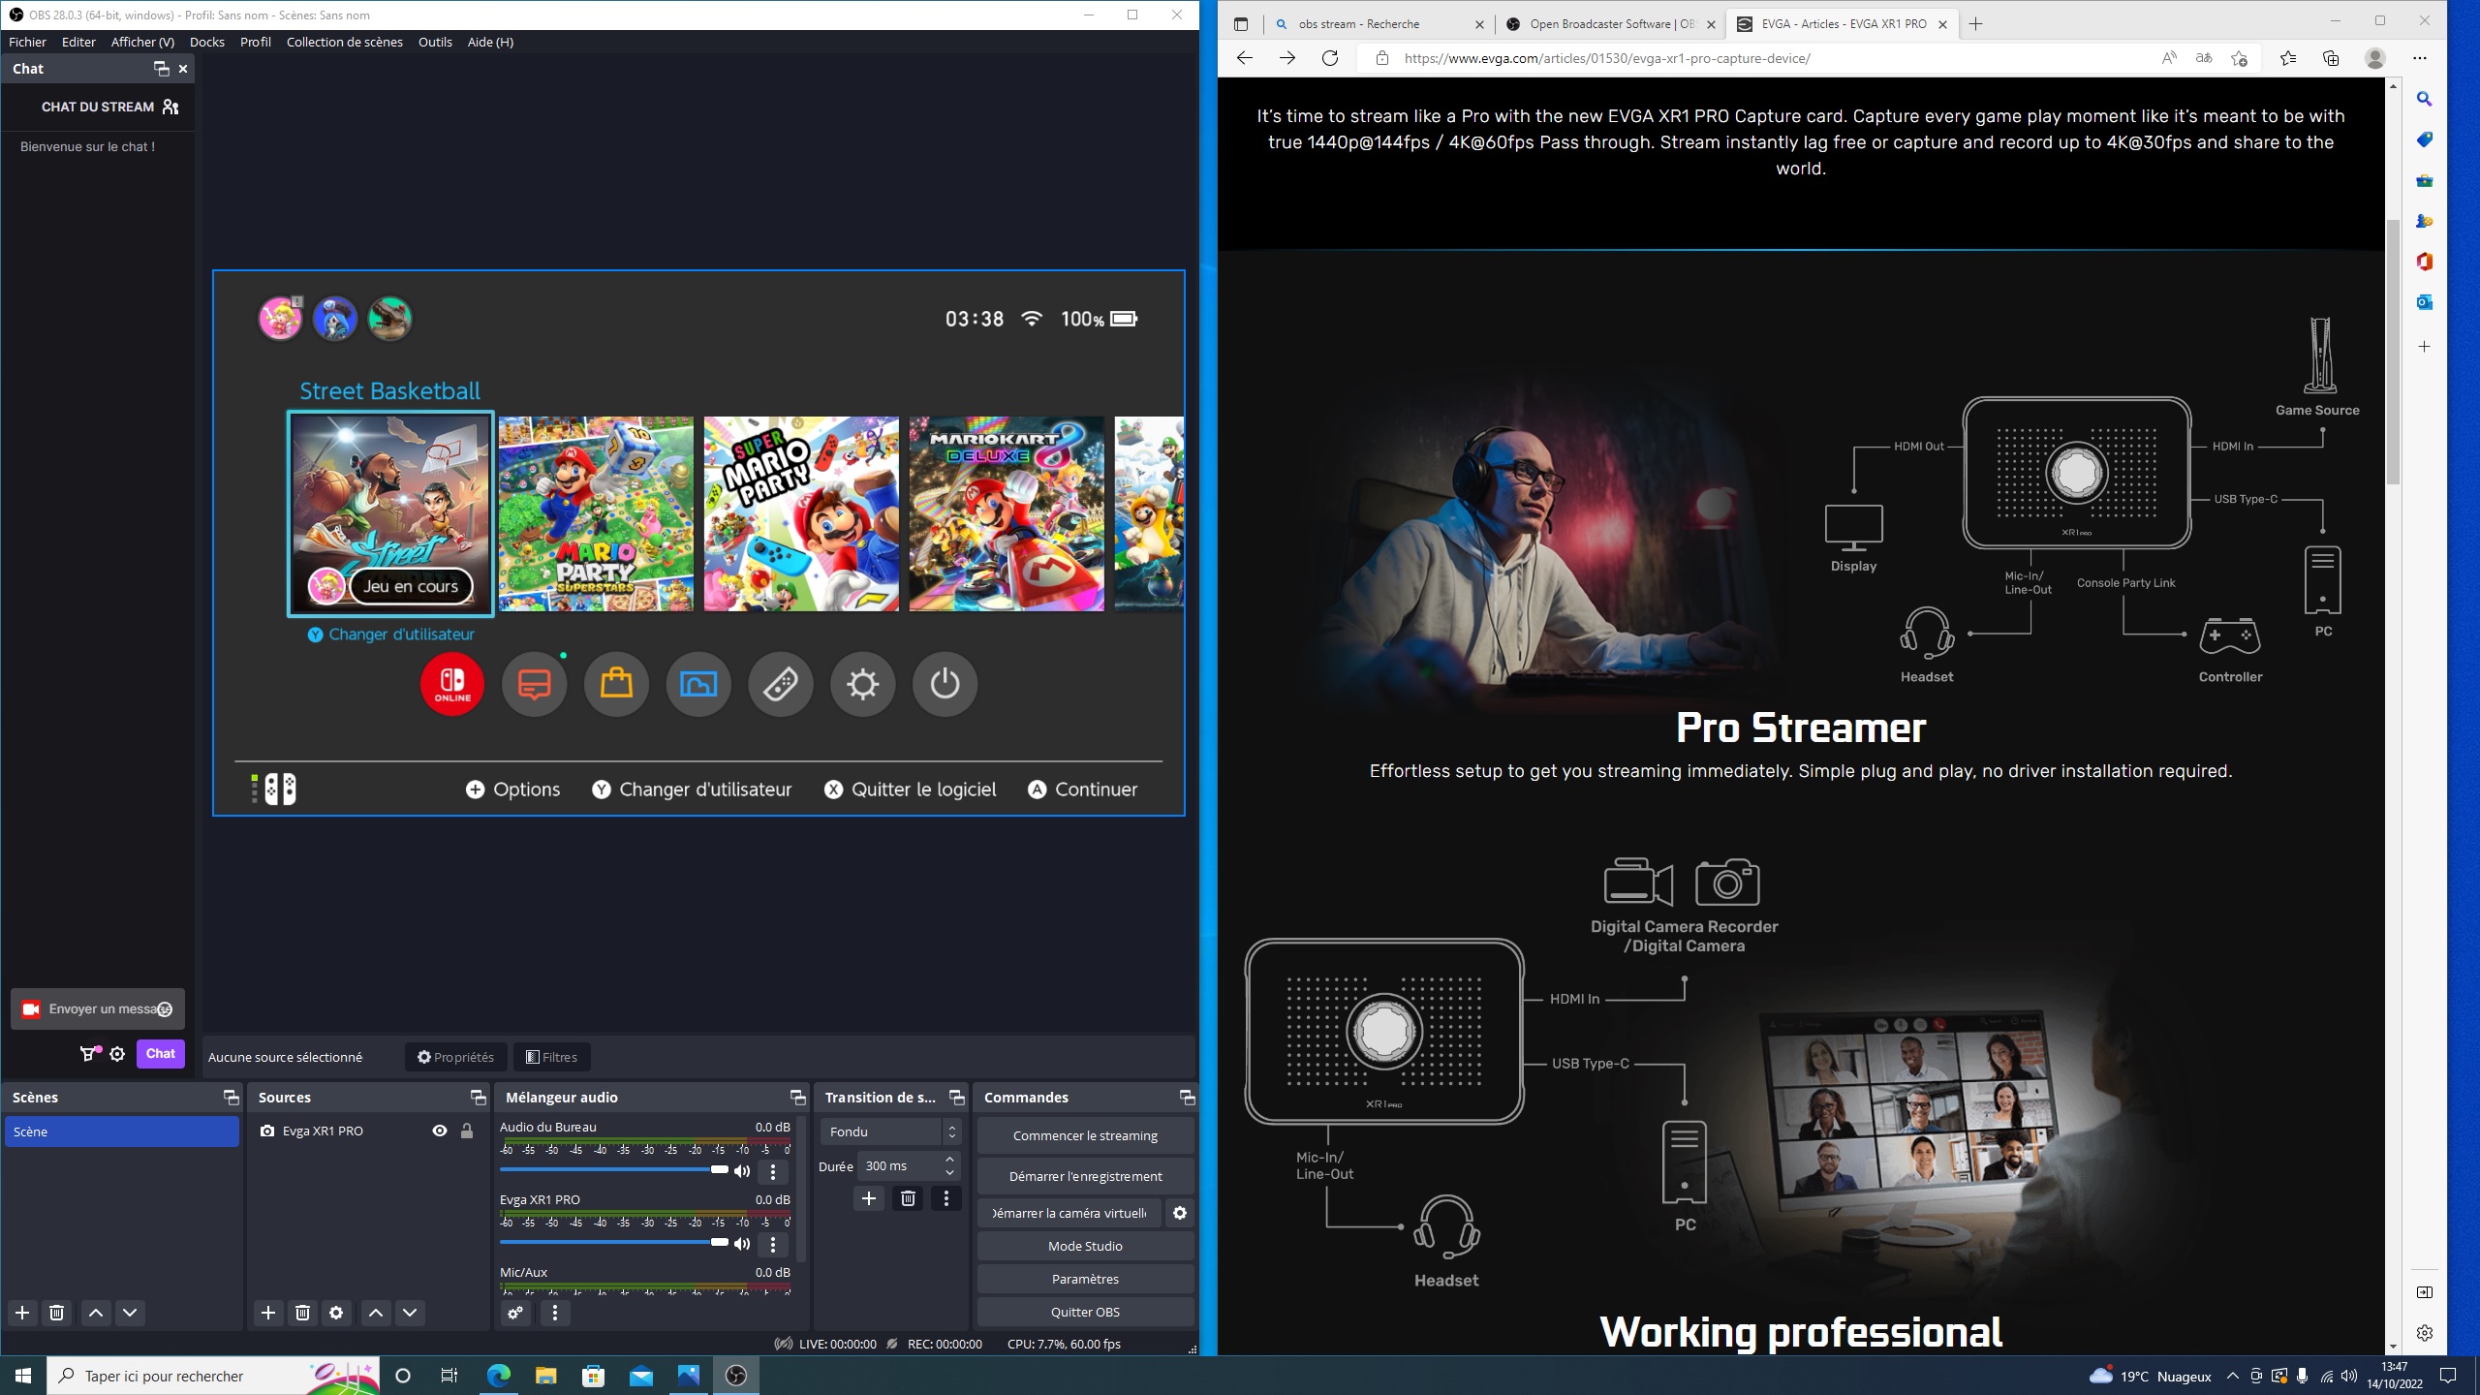
Task: Close the Chat dock
Action: (183, 69)
